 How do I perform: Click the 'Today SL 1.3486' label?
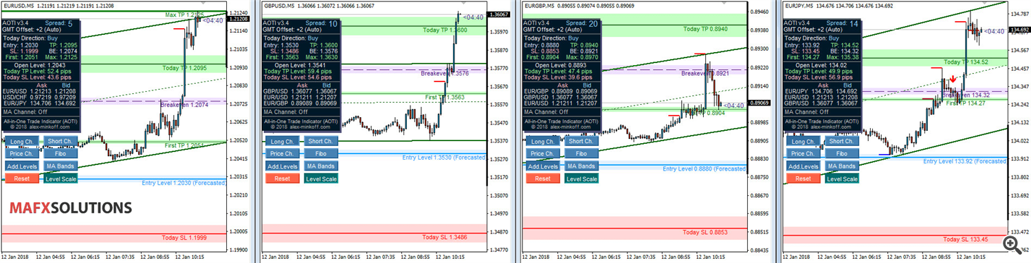click(x=445, y=237)
